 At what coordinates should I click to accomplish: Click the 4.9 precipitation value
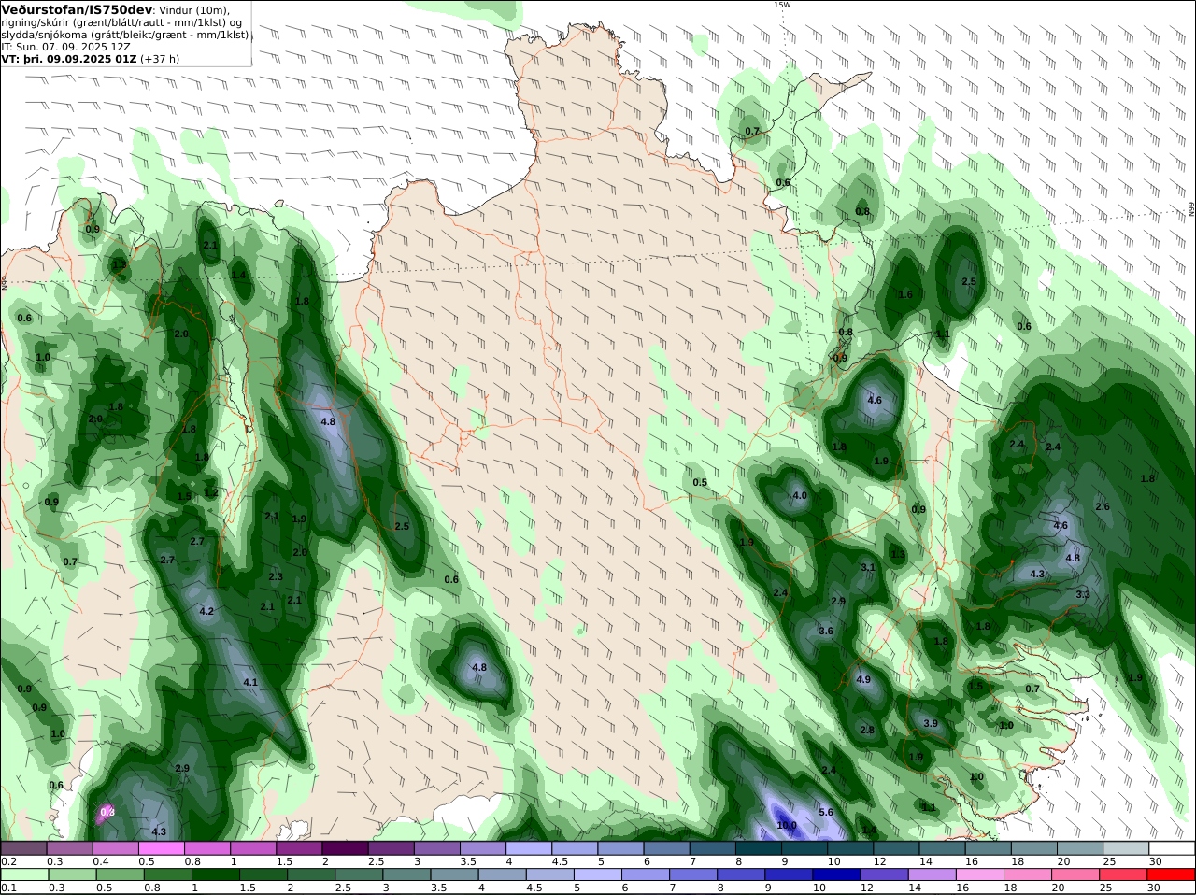pos(863,679)
